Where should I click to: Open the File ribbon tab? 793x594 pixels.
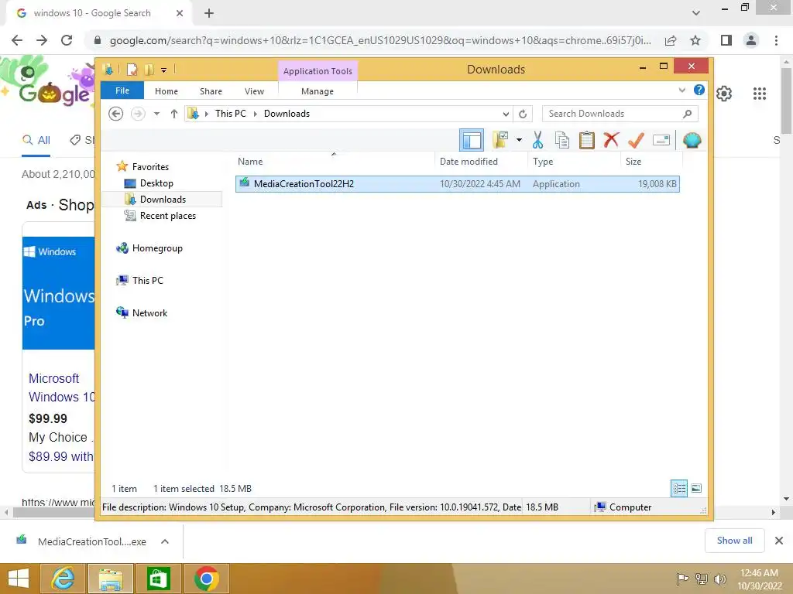[x=122, y=90]
